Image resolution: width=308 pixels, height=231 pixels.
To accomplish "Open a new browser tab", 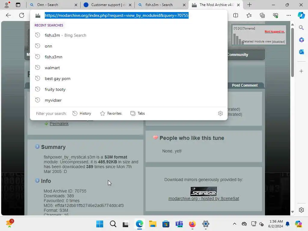I will tap(249, 5).
